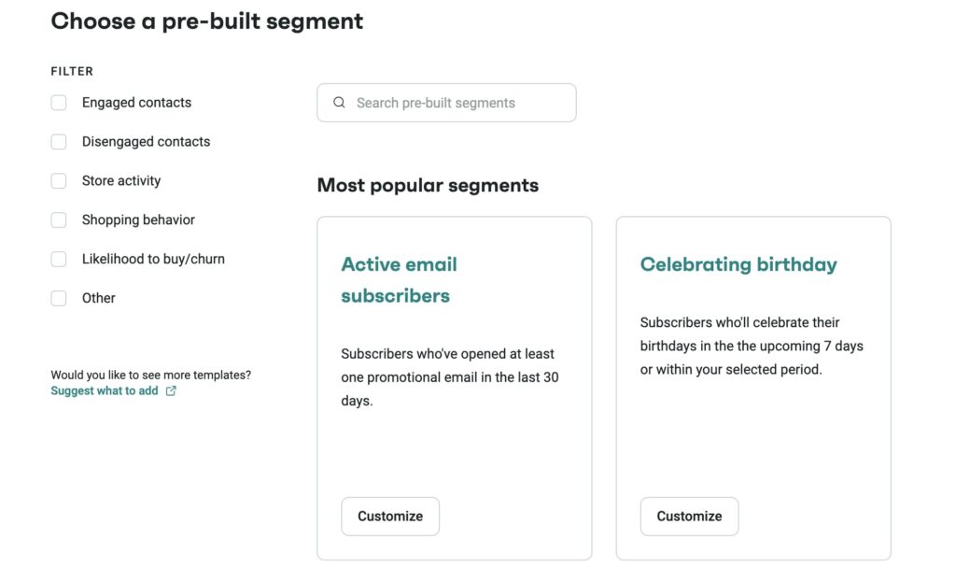Check the Engaged contacts filter
956x582 pixels.
click(x=59, y=102)
